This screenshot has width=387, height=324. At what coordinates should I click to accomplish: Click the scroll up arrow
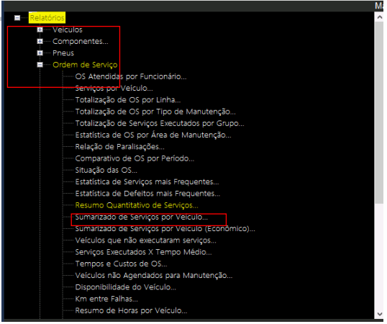[380, 17]
